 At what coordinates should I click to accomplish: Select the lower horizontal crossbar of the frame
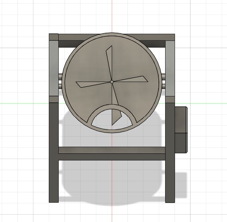click(112, 153)
